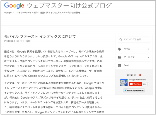Screen dimensions: 157x115
Task: Click the Twitter bird icon
Action: tap(125, 90)
